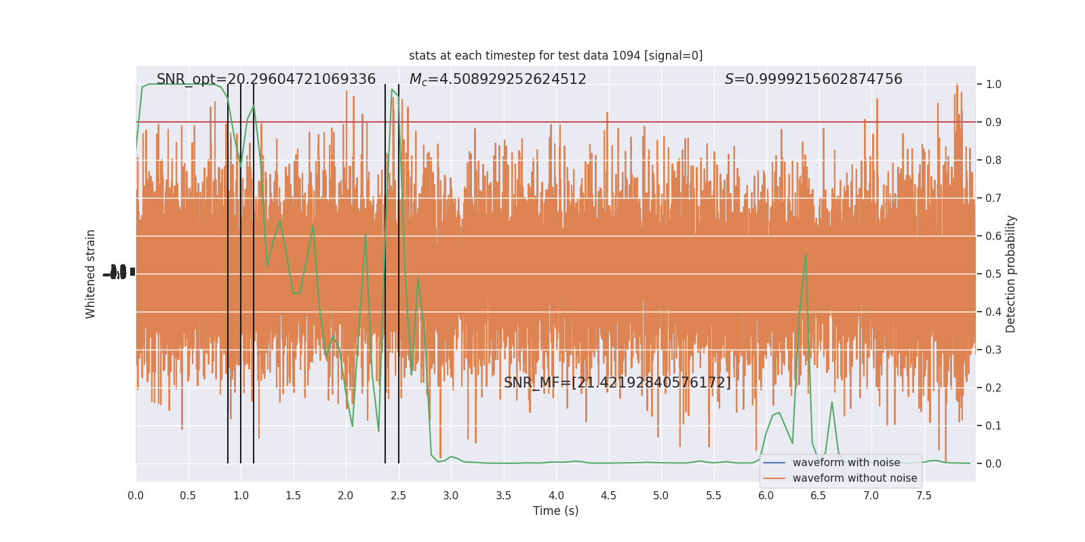Click time axis tick label 6.5
Screen dimensions: 1085x542
pyautogui.click(x=818, y=496)
